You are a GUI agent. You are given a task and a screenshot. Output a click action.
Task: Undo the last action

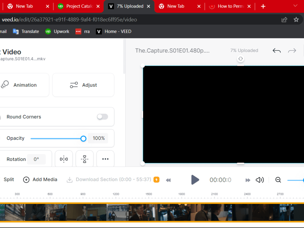tap(276, 50)
